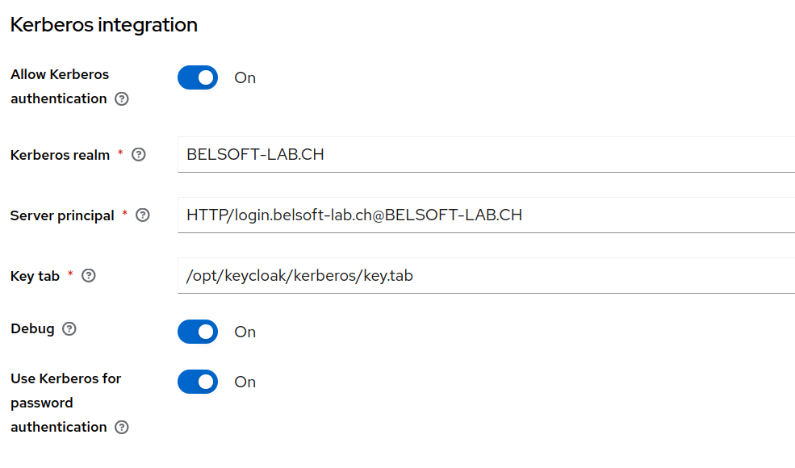Viewport: 795px width, 468px height.
Task: Turn off the Debug toggle
Action: (x=198, y=332)
